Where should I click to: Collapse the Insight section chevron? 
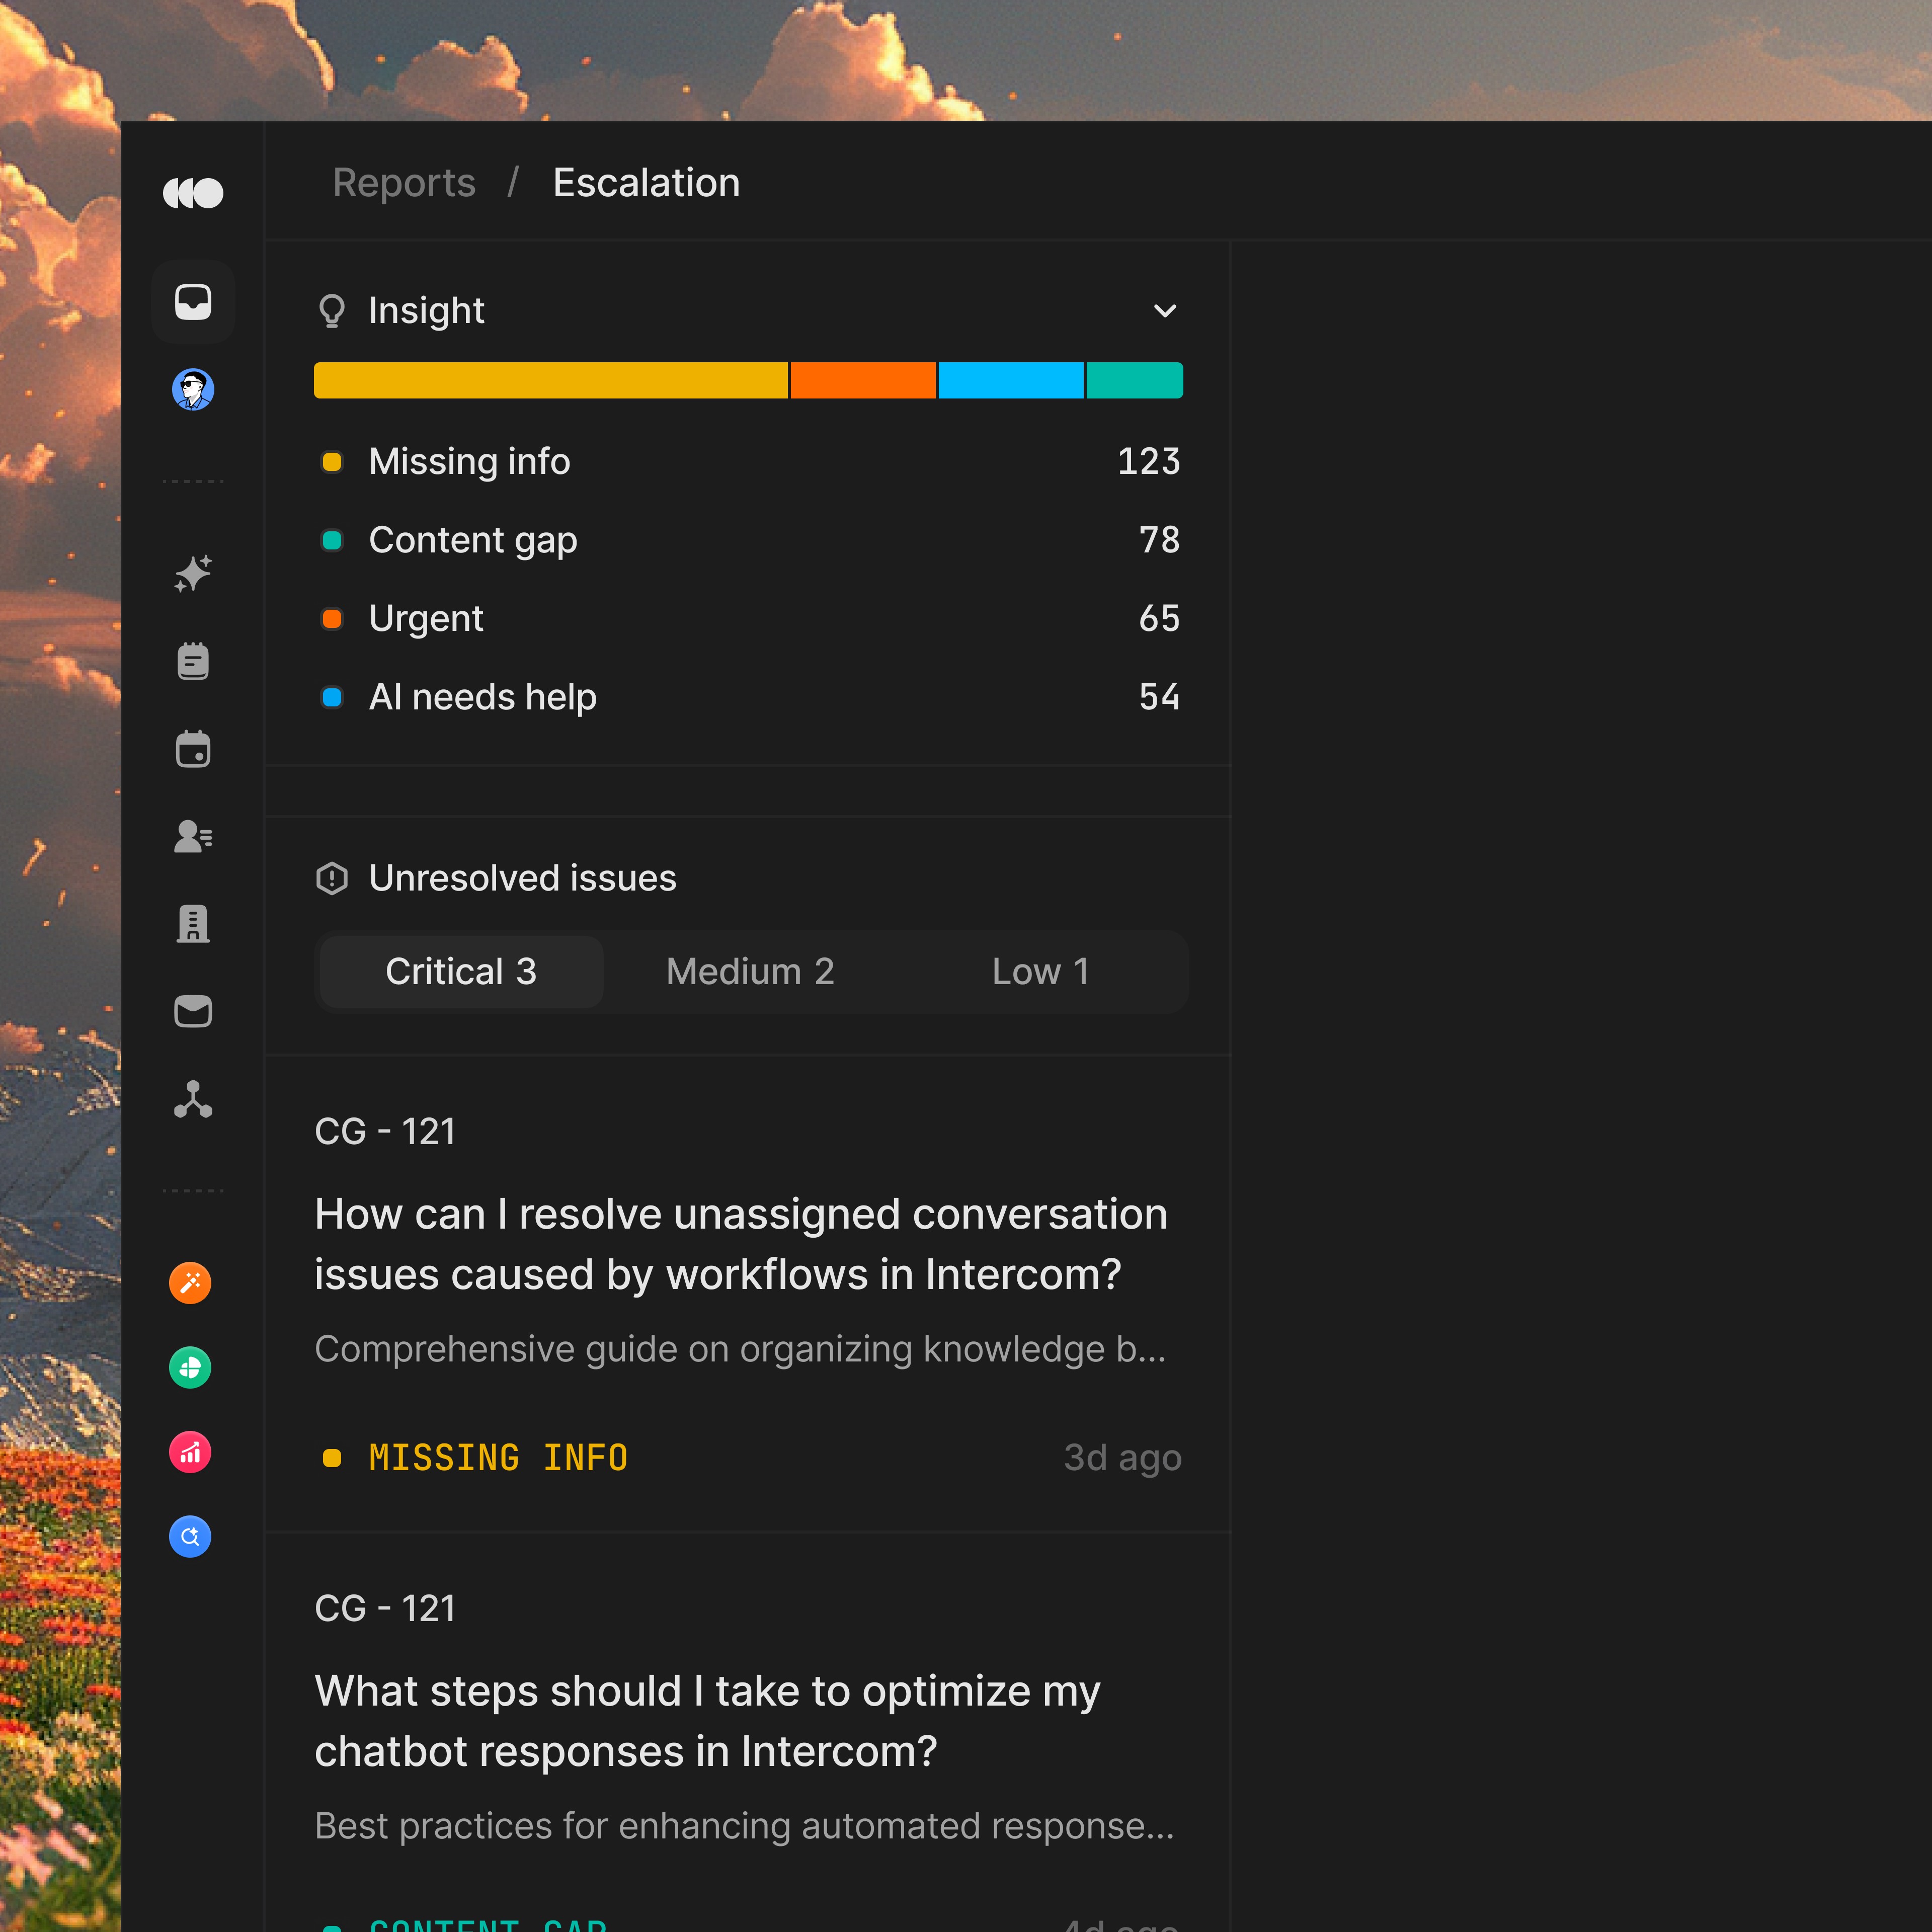click(x=1164, y=311)
